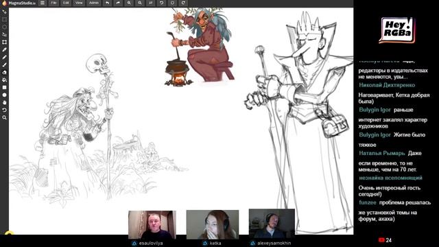Select the Eraser tool

(x=4, y=73)
